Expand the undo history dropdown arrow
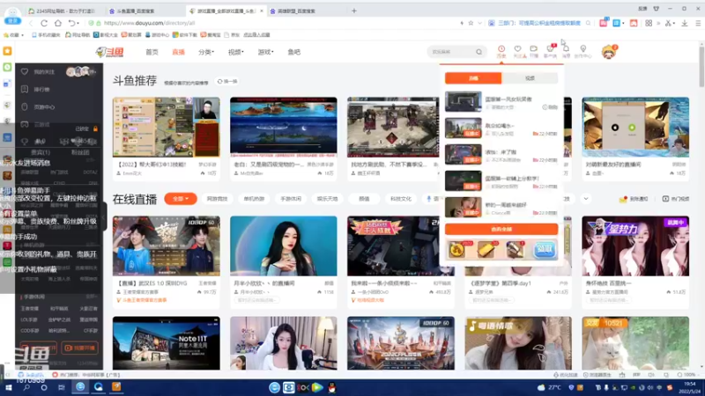Viewport: 705px width, 396px height. (x=78, y=23)
